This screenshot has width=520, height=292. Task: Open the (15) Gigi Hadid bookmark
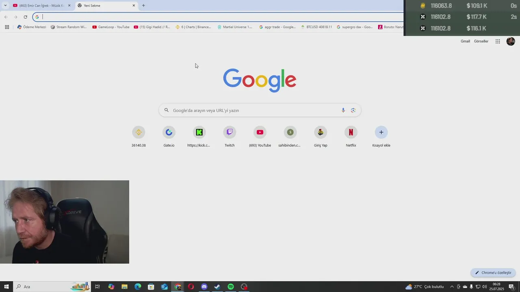152,27
